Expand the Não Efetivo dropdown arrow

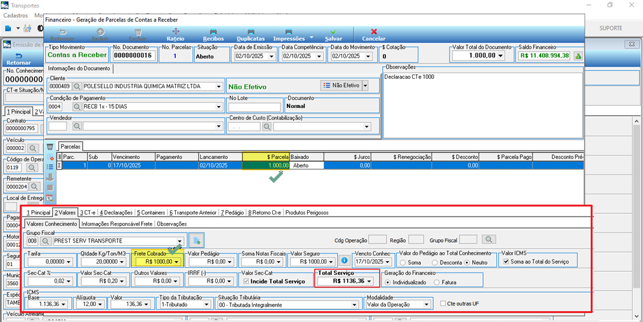tap(365, 85)
